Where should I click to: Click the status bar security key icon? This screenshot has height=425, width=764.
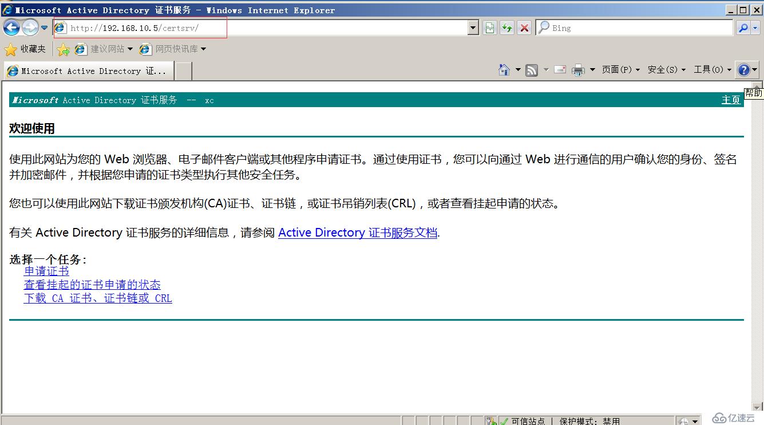click(491, 421)
